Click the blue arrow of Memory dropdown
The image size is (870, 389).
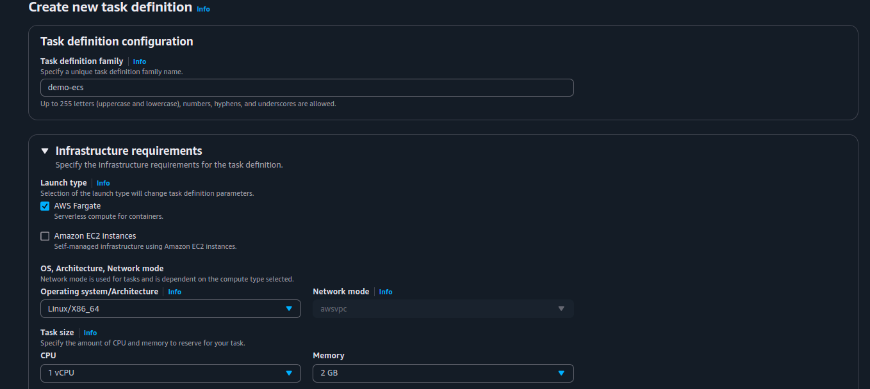click(561, 373)
